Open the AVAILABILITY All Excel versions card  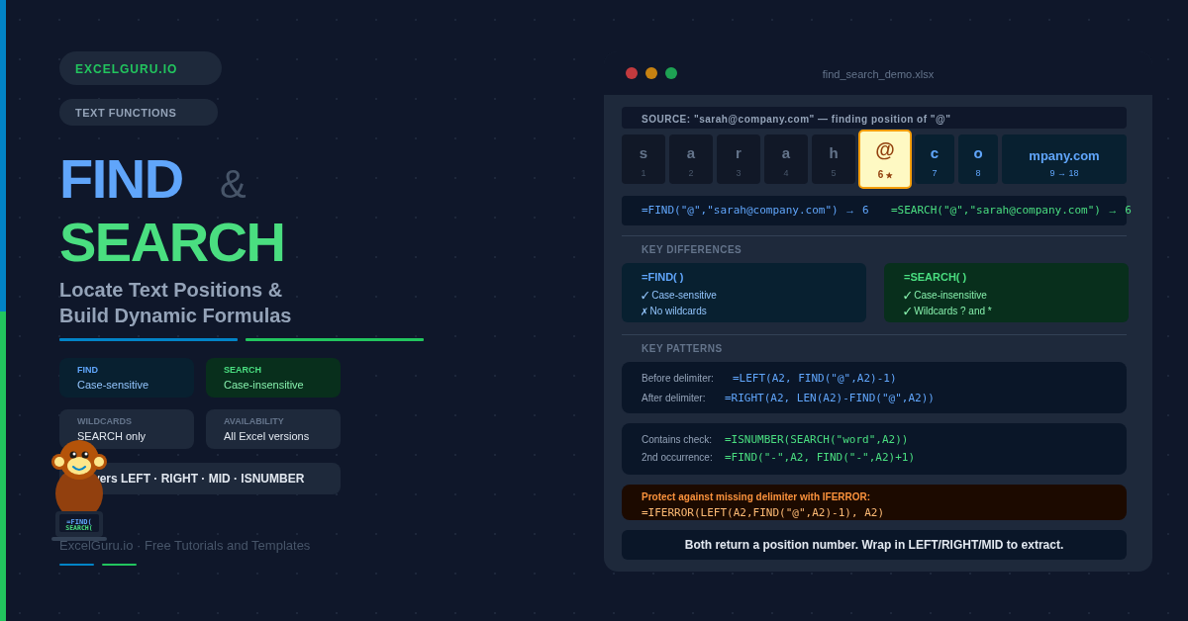point(273,429)
